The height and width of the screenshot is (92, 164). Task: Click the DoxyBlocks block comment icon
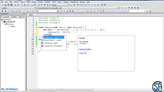click(x=9, y=11)
